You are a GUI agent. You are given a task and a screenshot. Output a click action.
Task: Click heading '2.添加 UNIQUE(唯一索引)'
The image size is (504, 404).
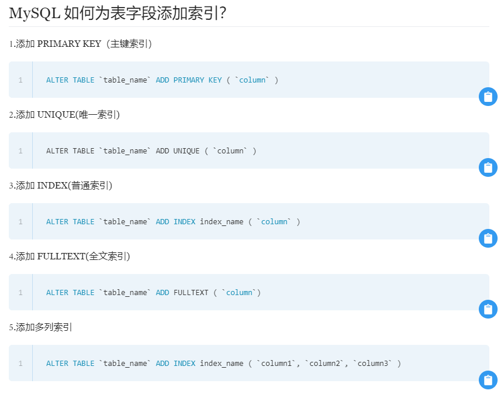click(x=64, y=115)
